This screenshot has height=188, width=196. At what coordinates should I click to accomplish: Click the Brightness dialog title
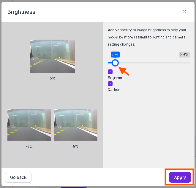pyautogui.click(x=21, y=12)
